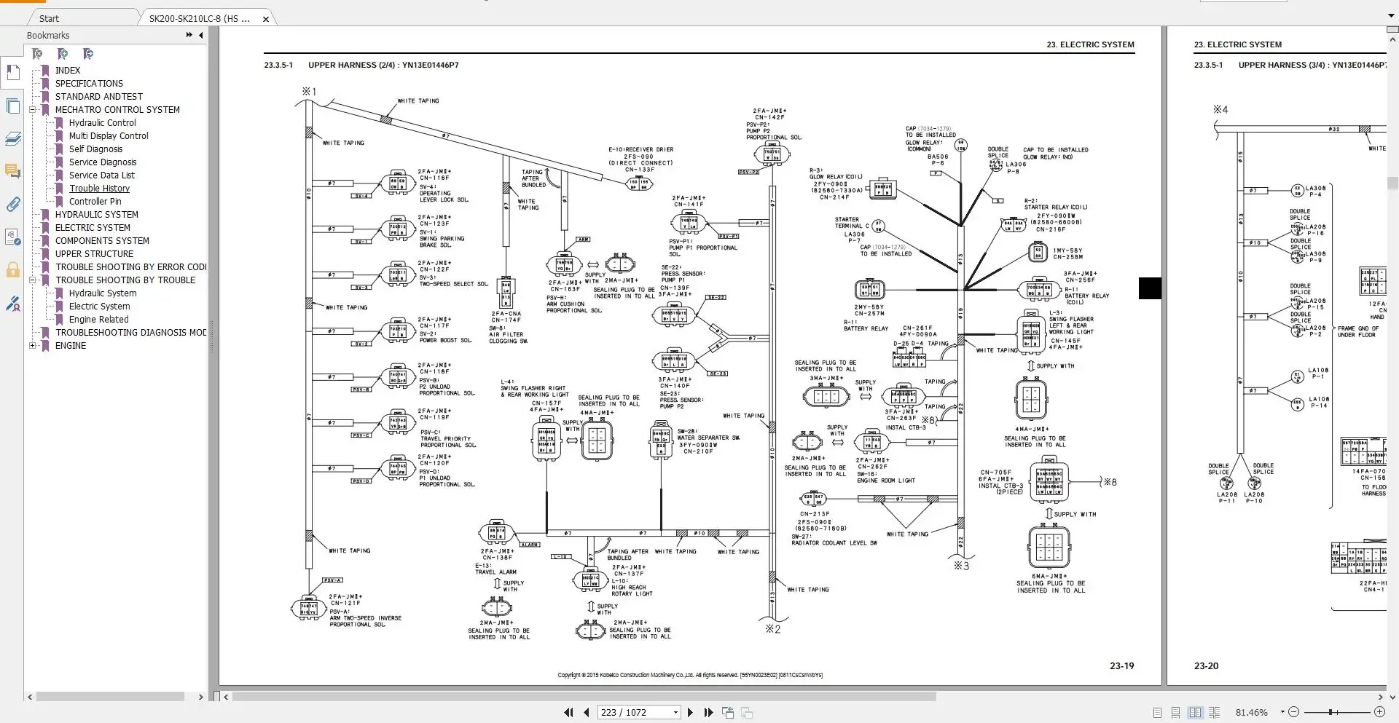The width and height of the screenshot is (1399, 723).
Task: Open the Comments panel
Action: point(13,172)
